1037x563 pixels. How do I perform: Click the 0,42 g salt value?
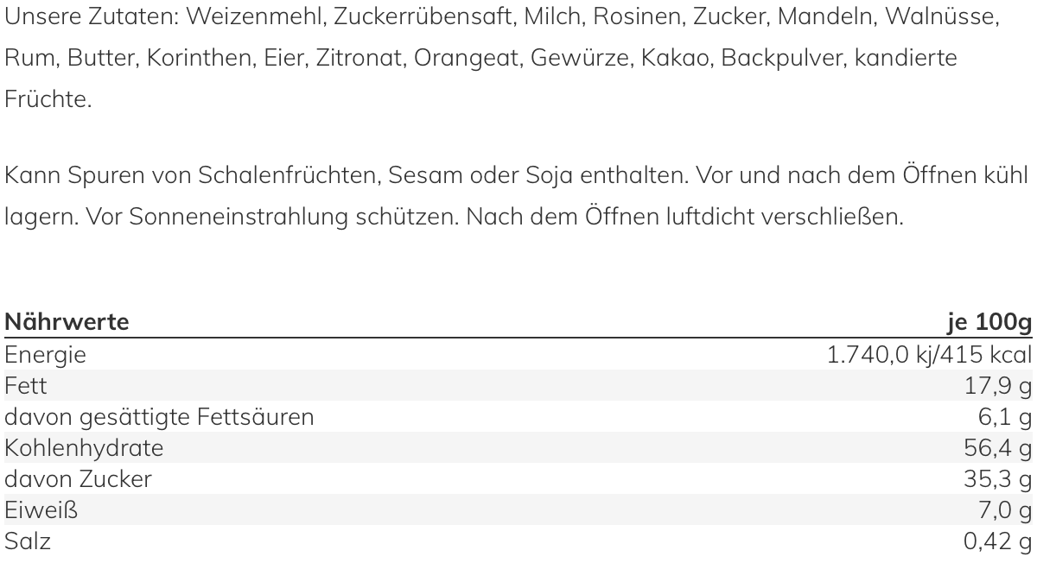[998, 541]
